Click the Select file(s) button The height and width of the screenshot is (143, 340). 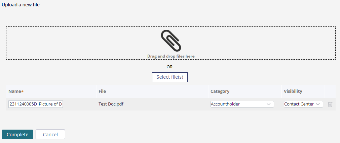click(170, 77)
